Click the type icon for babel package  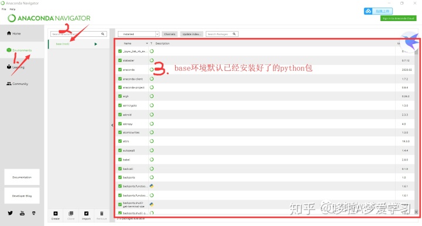click(x=152, y=159)
